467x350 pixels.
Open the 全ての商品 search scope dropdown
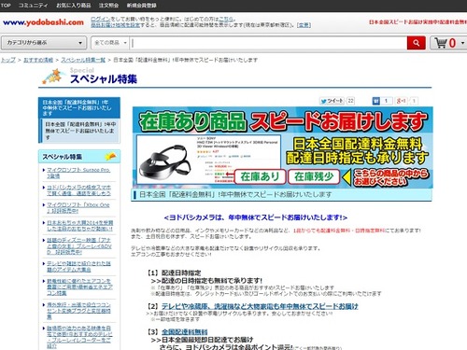[x=110, y=43]
